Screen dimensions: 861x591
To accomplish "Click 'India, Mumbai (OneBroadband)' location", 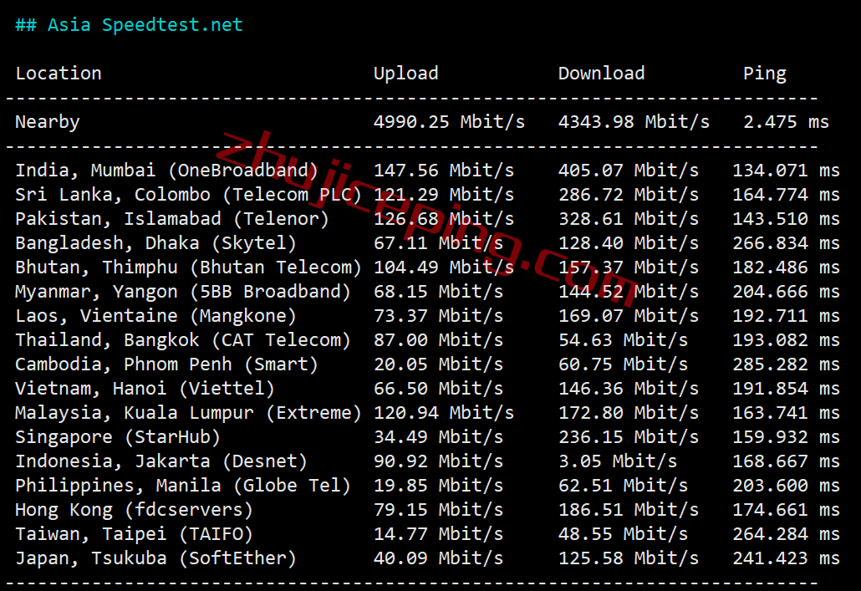I will coord(167,171).
